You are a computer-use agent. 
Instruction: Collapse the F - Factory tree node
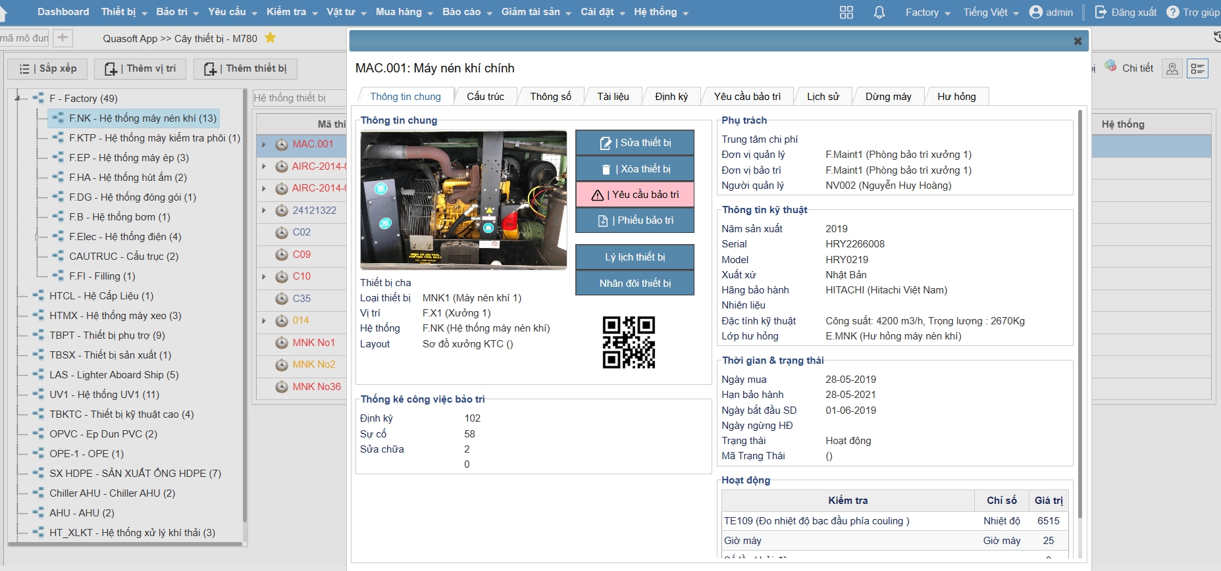click(18, 98)
